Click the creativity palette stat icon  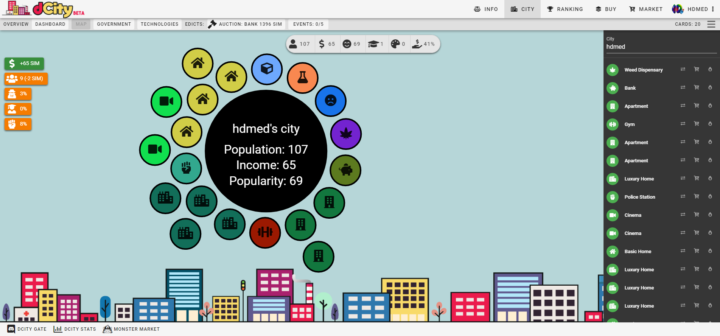[395, 44]
